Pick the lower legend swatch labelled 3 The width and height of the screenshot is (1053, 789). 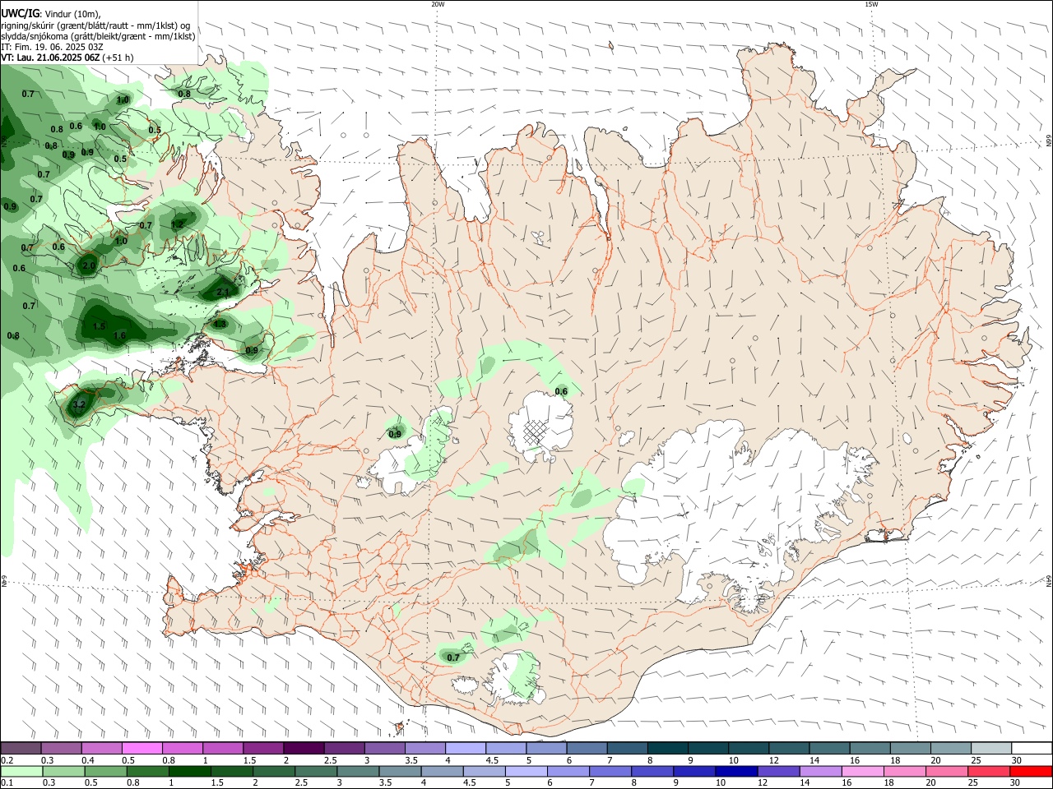pos(357,771)
